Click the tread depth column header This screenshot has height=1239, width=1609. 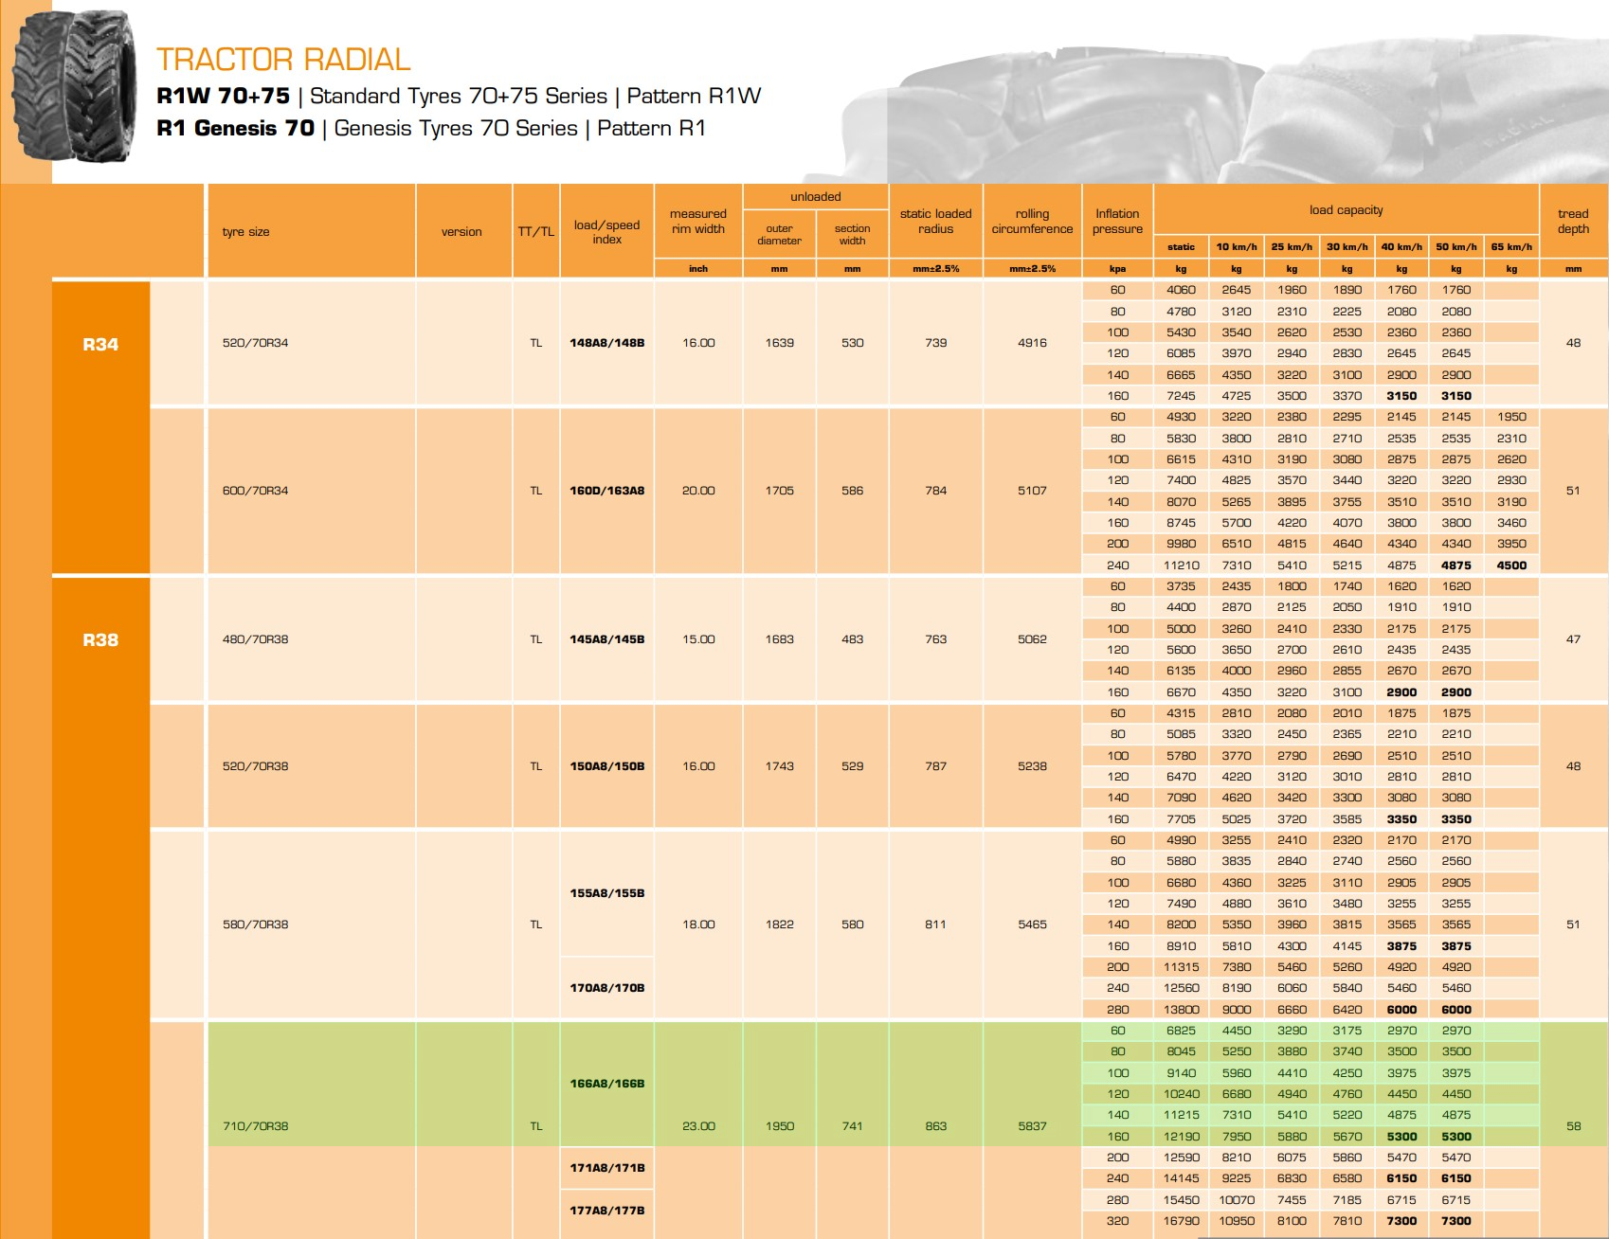[x=1573, y=222]
